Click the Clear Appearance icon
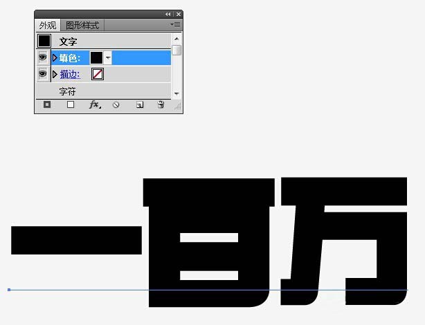This screenshot has height=325, width=425. pos(116,105)
